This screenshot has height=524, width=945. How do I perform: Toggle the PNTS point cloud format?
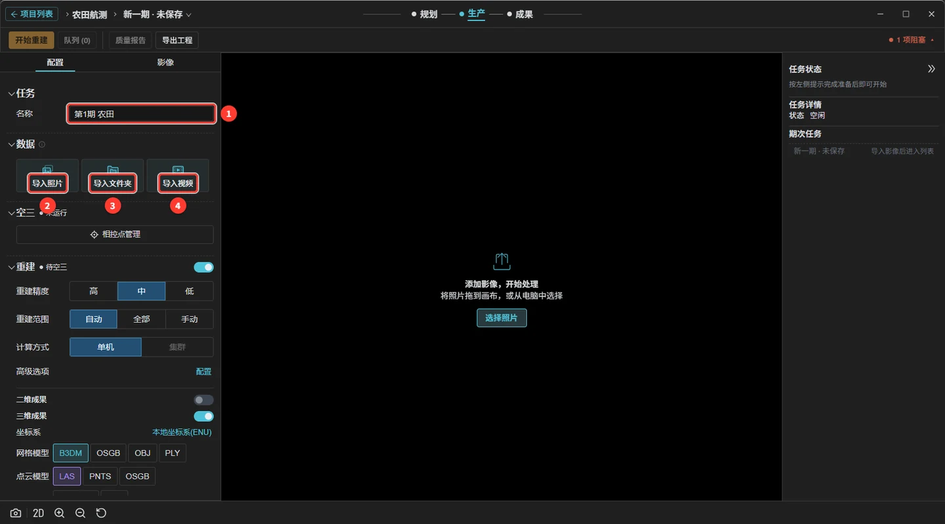(100, 476)
